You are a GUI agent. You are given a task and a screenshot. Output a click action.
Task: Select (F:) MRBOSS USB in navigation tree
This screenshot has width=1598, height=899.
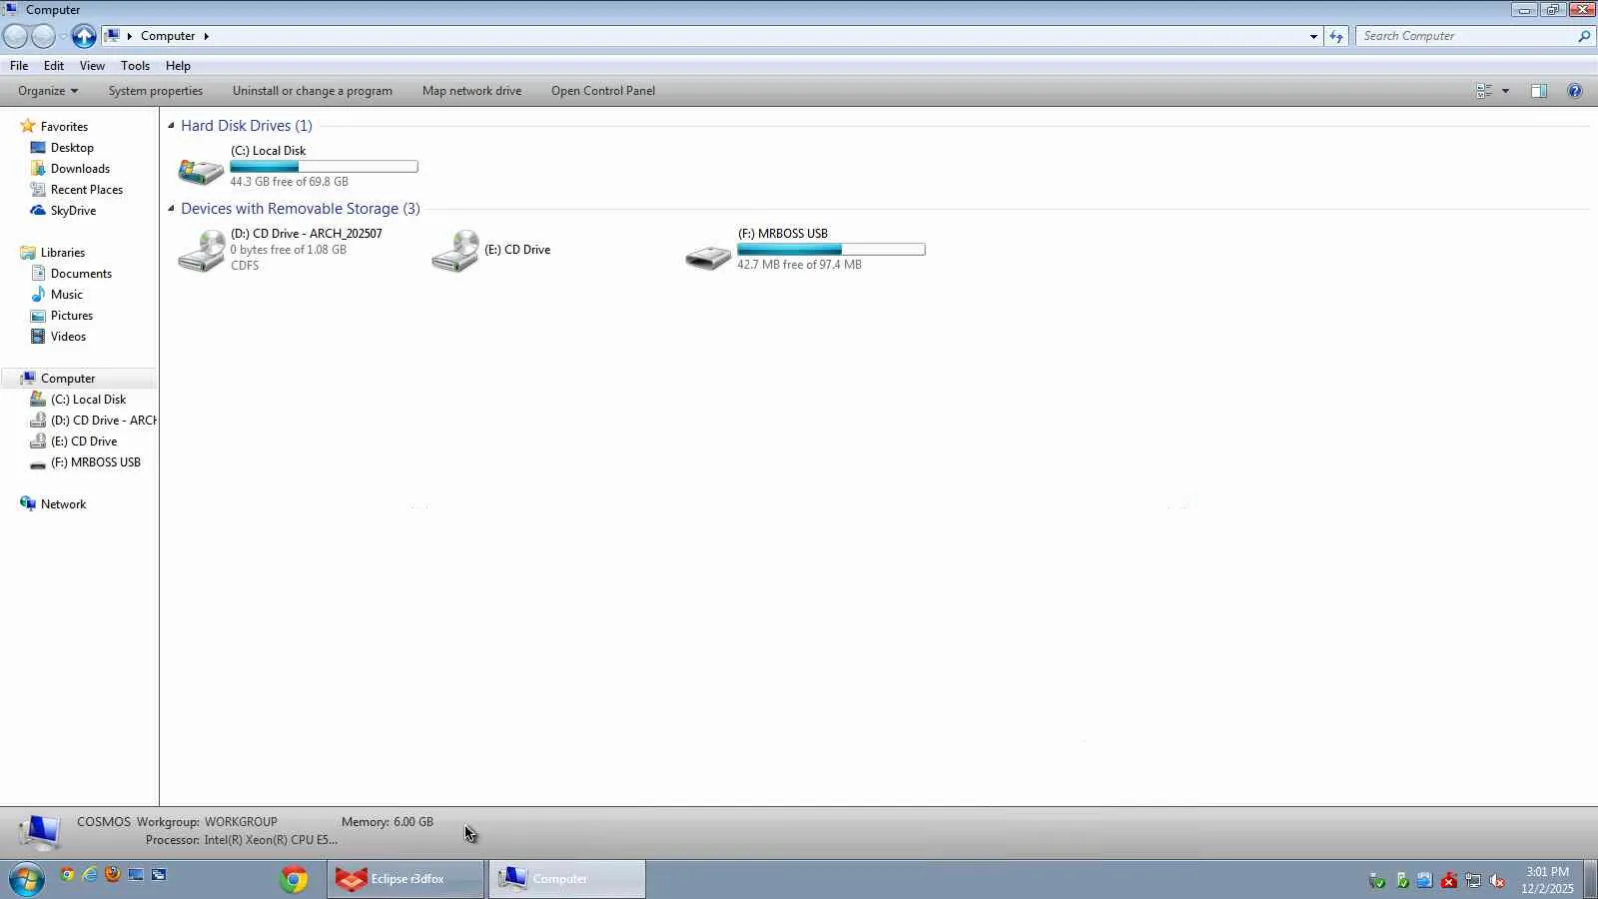coord(96,462)
